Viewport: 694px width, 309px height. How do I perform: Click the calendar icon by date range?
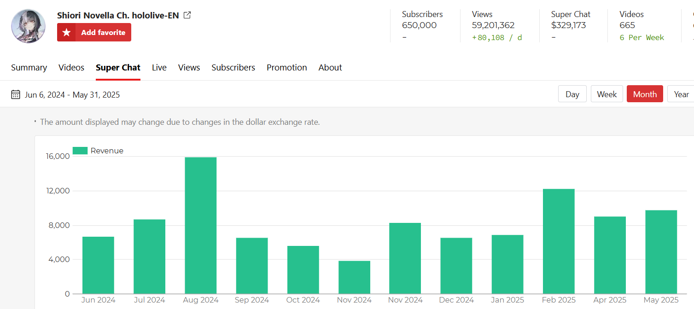coord(16,95)
